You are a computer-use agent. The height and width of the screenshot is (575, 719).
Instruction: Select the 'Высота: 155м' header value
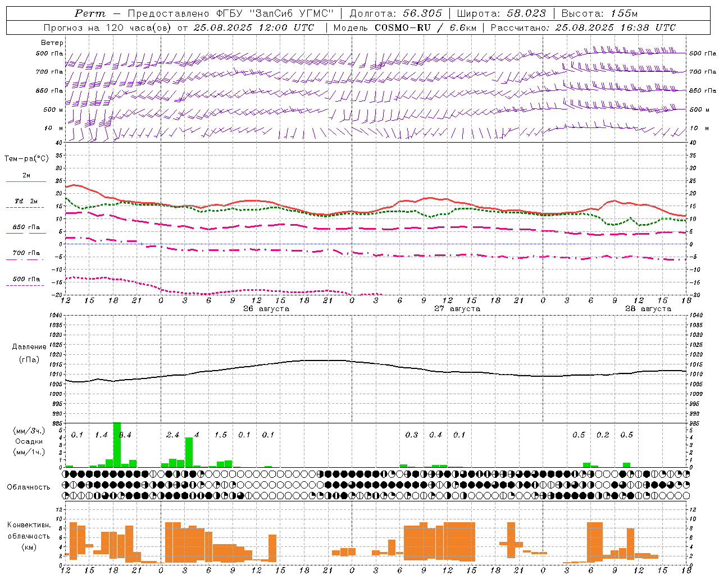click(x=599, y=13)
